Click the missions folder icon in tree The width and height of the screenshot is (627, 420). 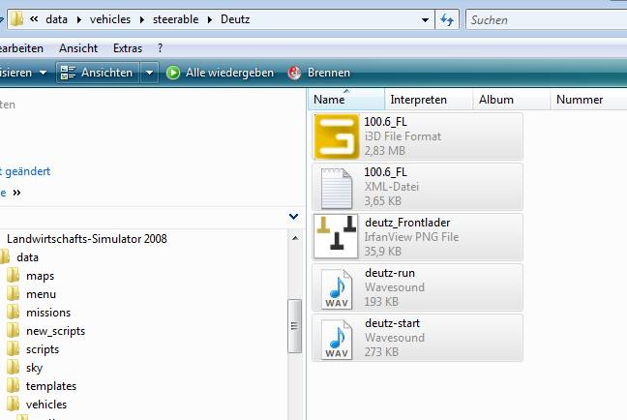click(13, 312)
